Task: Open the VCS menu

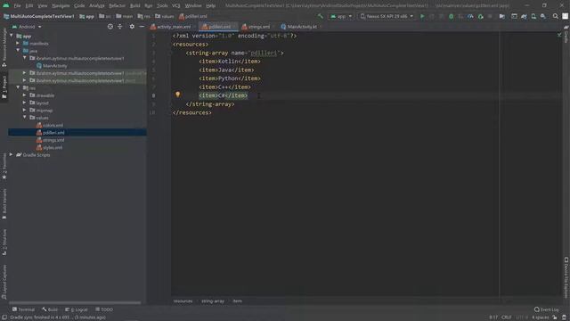Action: pyautogui.click(x=176, y=6)
